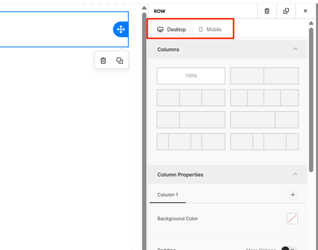This screenshot has width=318, height=250.
Task: Add a new column with plus button
Action: 293,195
